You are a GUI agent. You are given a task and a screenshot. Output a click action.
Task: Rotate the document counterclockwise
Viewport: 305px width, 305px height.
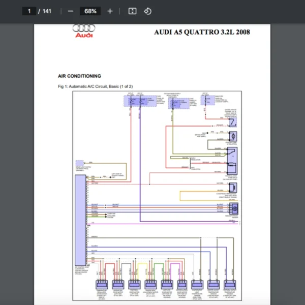(147, 11)
